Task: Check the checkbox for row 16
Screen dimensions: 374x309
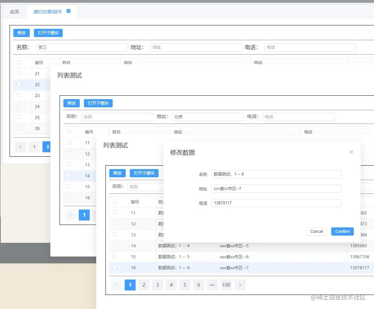Action: (114, 268)
